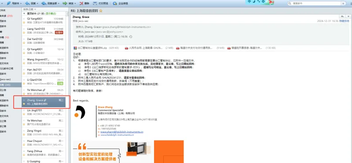Click the 转发 forward button
Screen dimensions: 352x163
click(x=68, y=4)
